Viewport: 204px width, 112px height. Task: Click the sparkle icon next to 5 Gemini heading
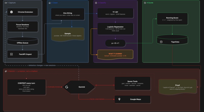pyautogui.click(x=6, y=71)
